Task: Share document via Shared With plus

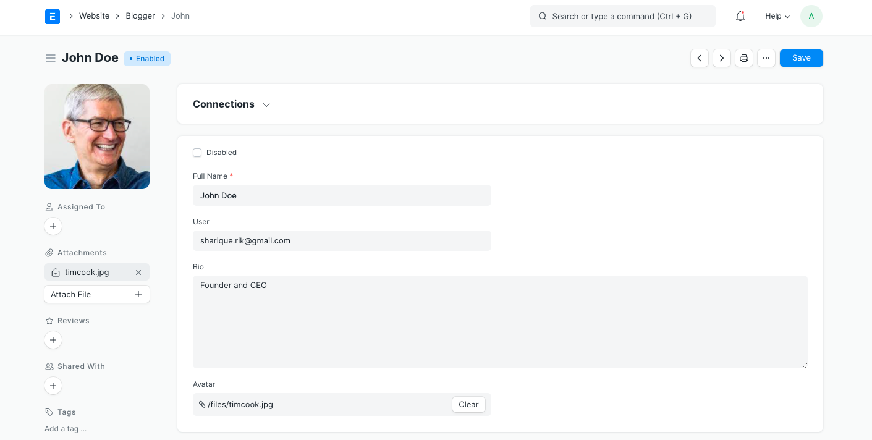Action: click(53, 386)
